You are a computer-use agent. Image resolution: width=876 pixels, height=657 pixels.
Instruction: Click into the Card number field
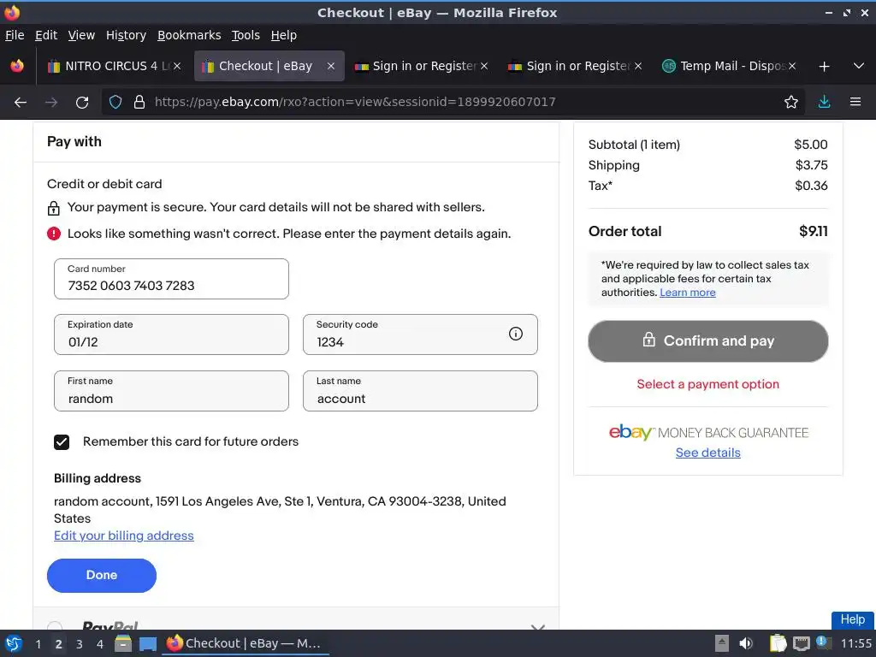coord(171,279)
